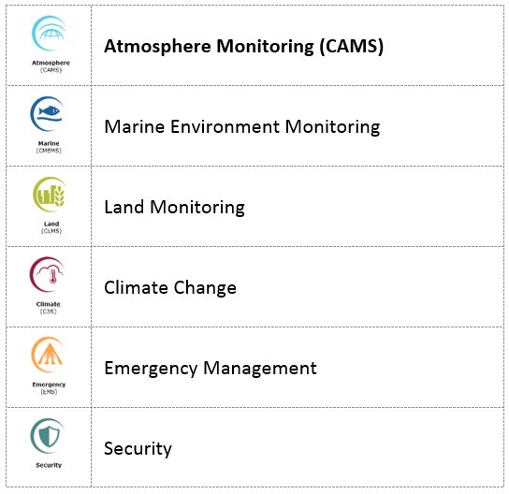Click the small Security caption under shield

[x=49, y=465]
